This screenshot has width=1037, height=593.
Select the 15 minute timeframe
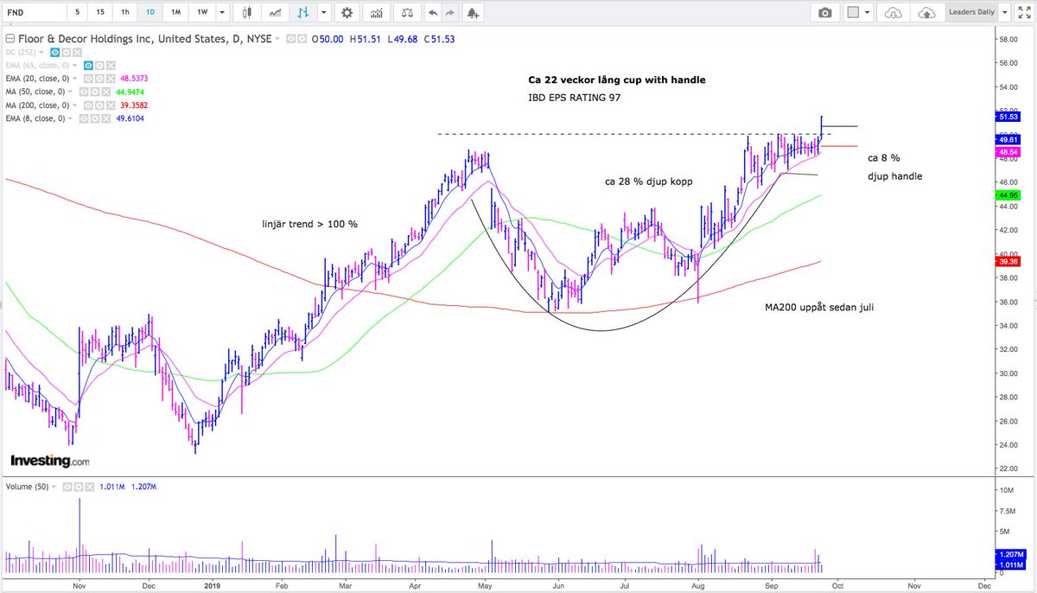(x=101, y=13)
